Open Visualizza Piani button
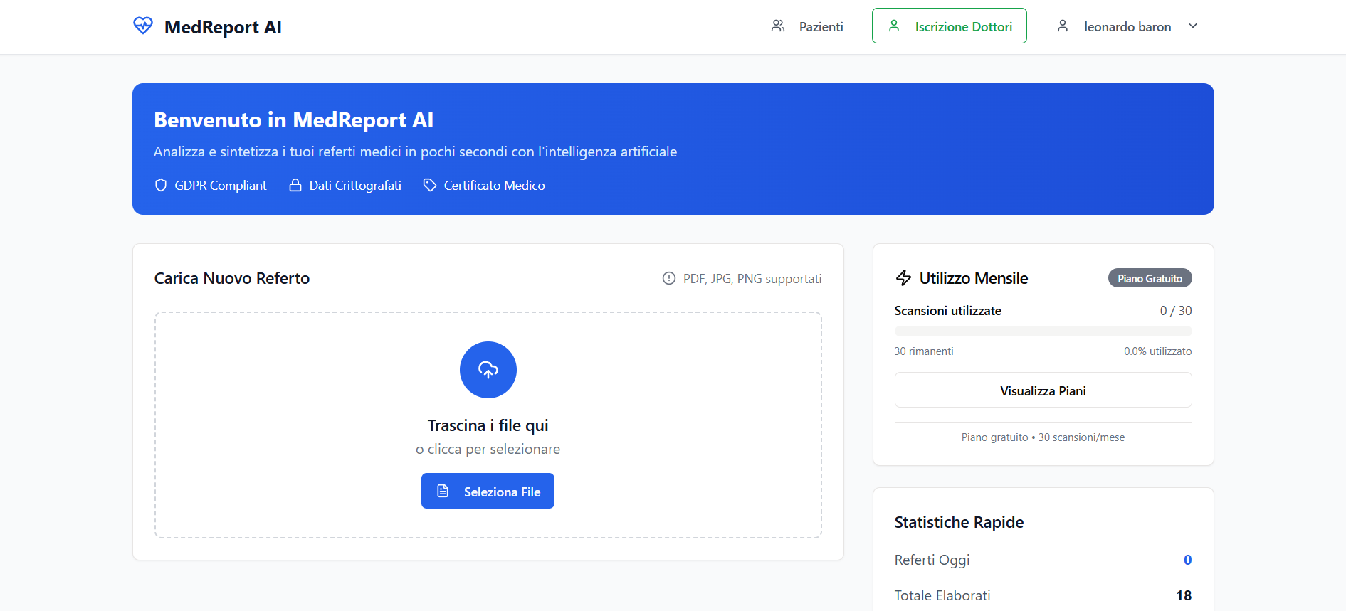The height and width of the screenshot is (611, 1346). click(x=1043, y=390)
